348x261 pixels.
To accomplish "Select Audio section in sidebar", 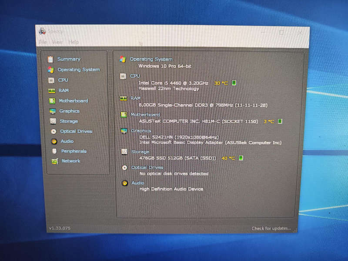I will [x=67, y=141].
